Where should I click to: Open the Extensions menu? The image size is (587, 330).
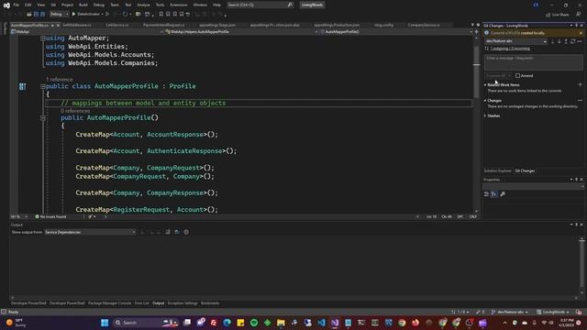click(179, 5)
